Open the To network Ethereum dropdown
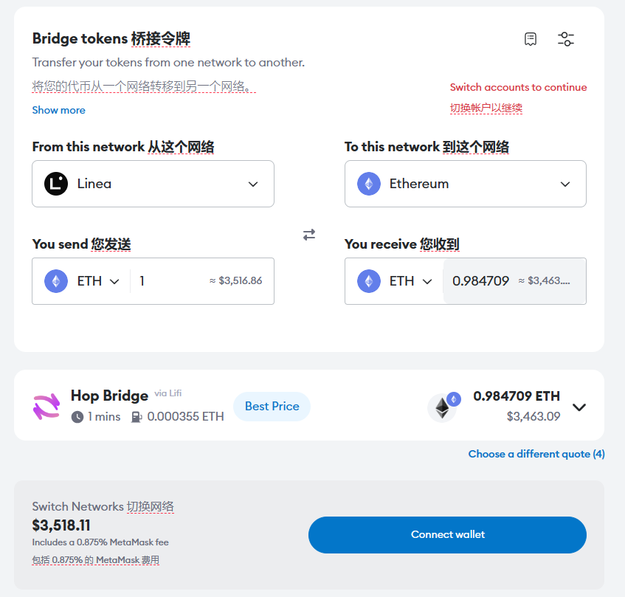The image size is (625, 597). point(465,184)
